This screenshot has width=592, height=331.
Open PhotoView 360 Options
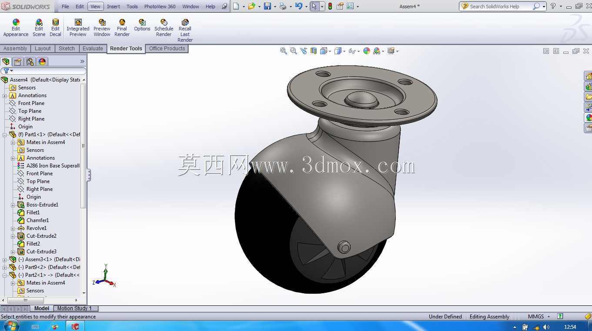click(x=142, y=25)
